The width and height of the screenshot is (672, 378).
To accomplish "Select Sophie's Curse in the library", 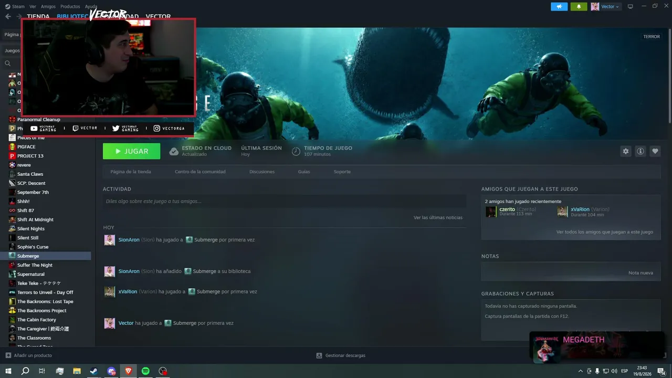I will (33, 247).
